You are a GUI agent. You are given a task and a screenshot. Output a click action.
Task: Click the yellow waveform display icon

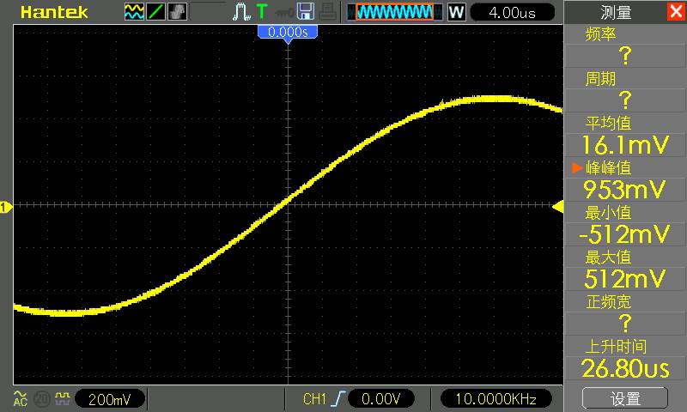click(x=134, y=12)
